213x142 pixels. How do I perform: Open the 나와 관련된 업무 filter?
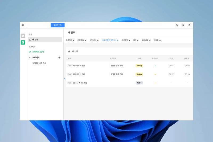(x=110, y=40)
